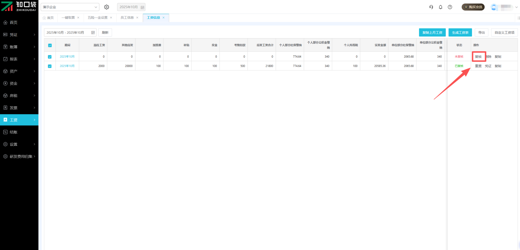This screenshot has height=250, width=520.
Task: Close the 五险一金设置 tab
Action: 111,18
